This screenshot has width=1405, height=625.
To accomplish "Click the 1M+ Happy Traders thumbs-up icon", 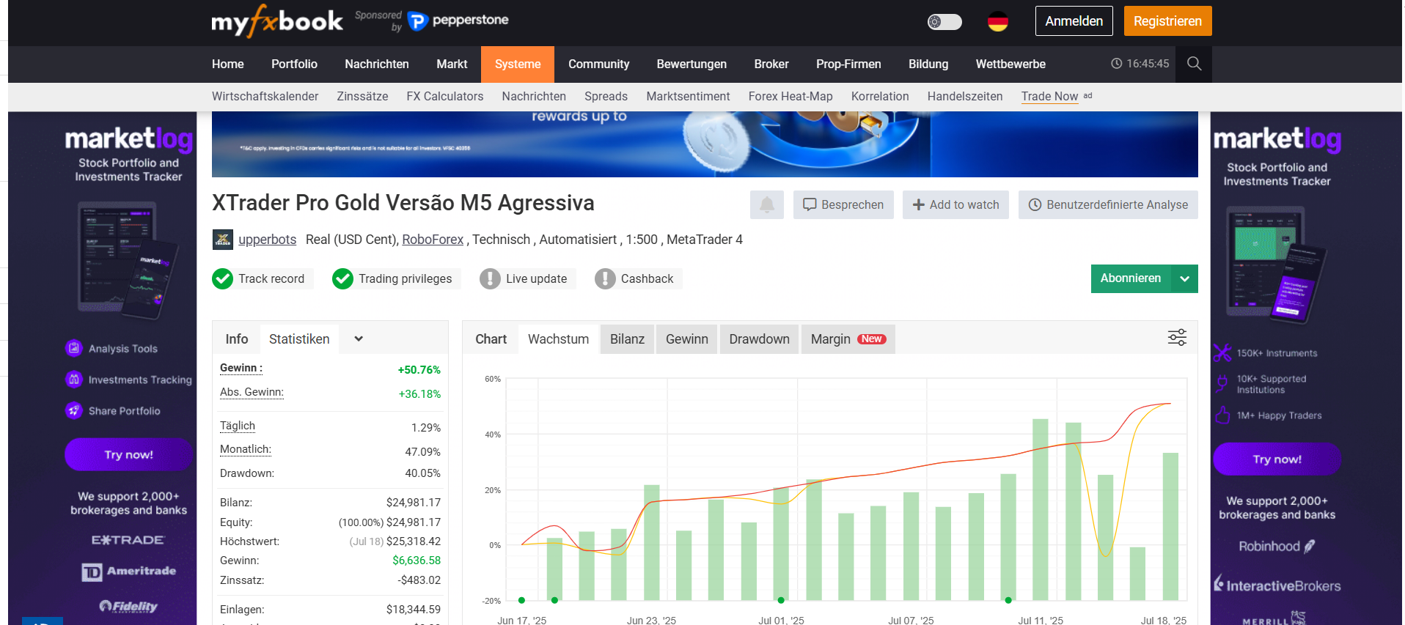I will point(1222,415).
